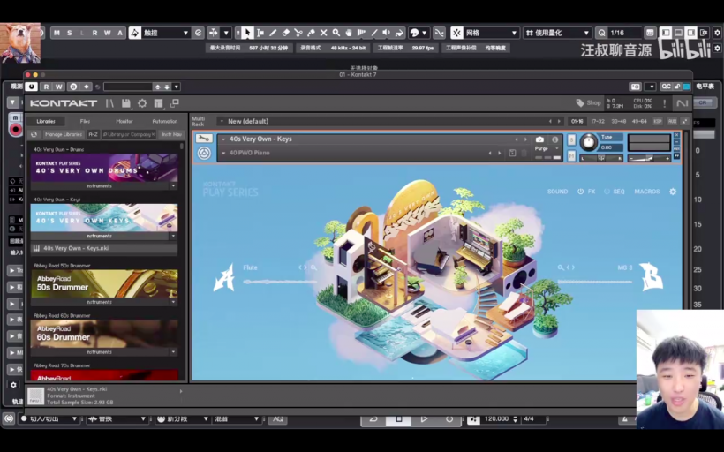
Task: Toggle the FX power switch
Action: pos(580,192)
